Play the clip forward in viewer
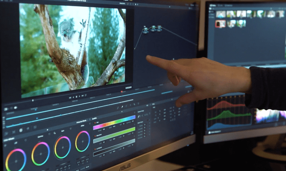This screenshot has width=286, height=171. tap(80, 96)
